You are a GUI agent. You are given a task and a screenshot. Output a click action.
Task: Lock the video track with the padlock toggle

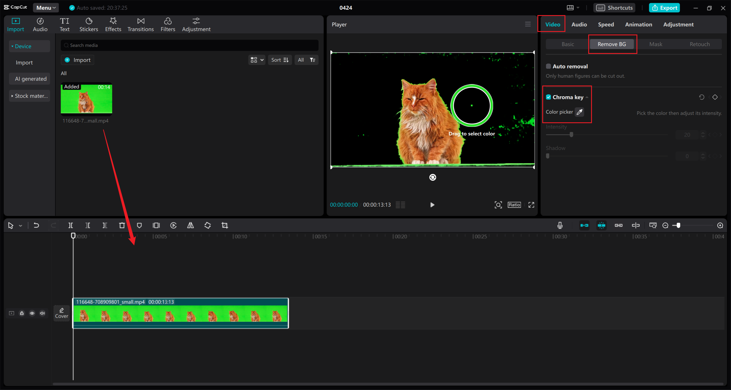click(22, 313)
